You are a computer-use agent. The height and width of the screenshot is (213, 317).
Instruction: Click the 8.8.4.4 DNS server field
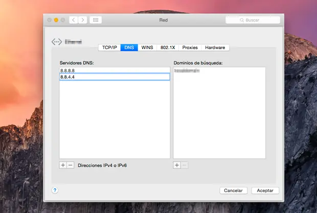click(x=115, y=77)
